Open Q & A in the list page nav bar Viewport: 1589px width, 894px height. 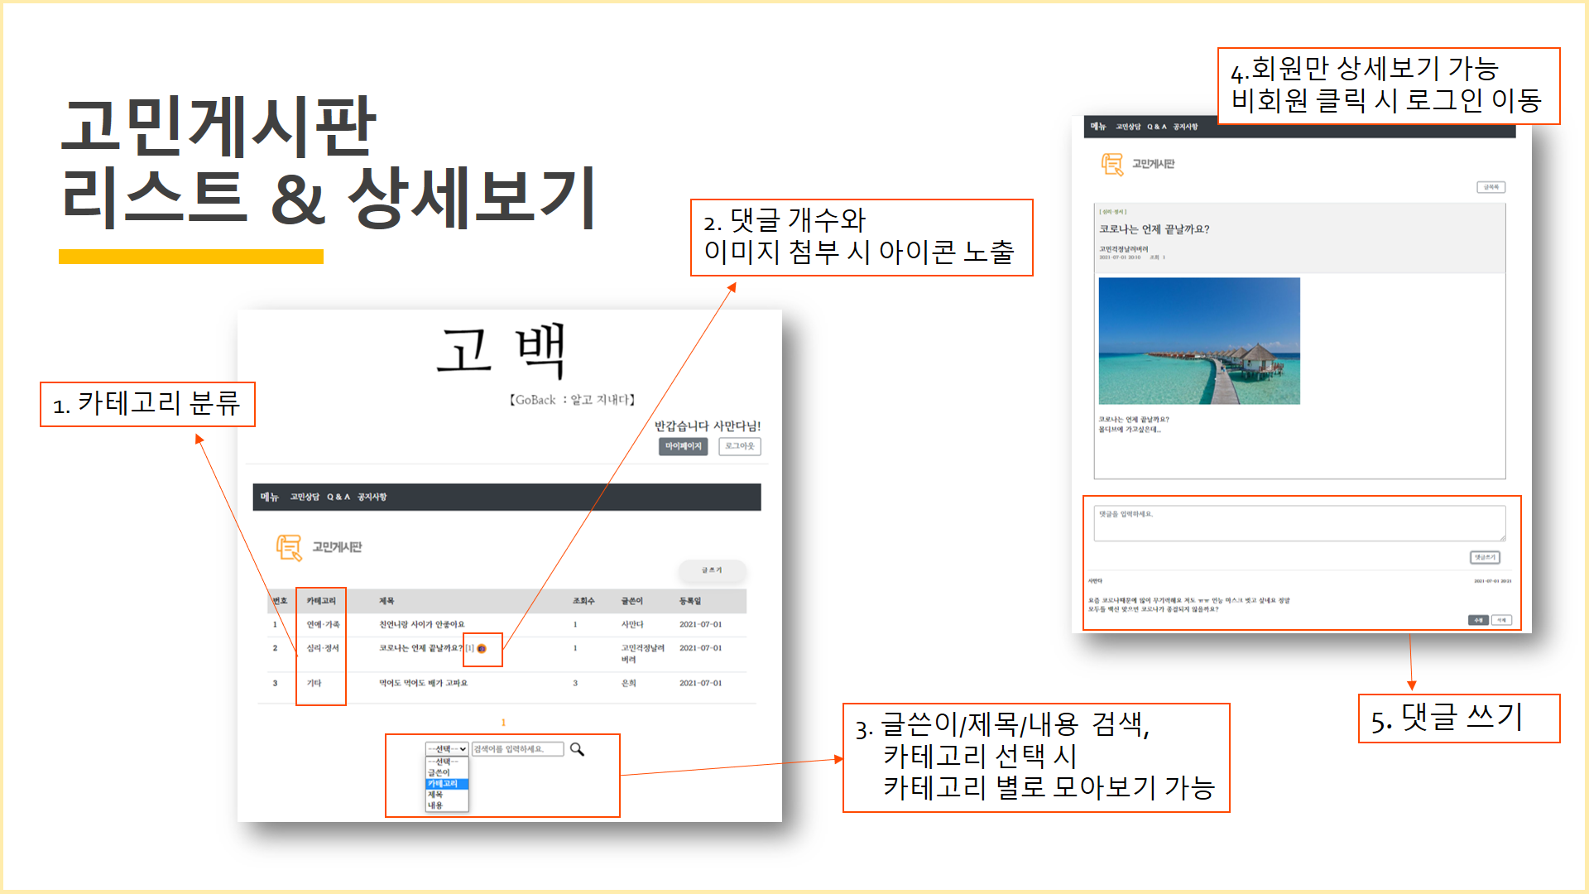[338, 497]
